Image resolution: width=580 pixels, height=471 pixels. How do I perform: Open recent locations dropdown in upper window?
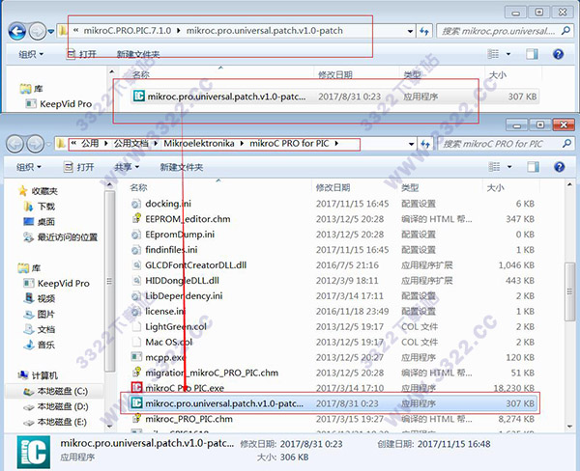51,32
